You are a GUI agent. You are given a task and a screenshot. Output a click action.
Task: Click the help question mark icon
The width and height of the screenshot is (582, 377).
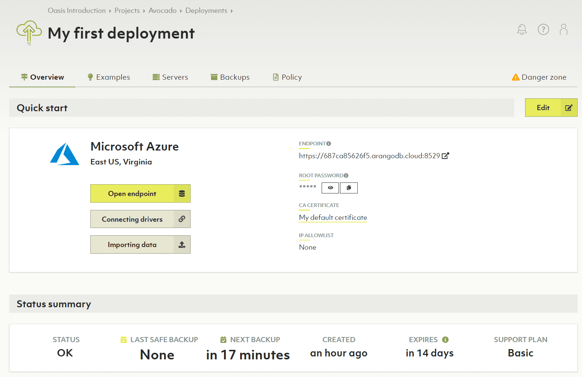tap(543, 29)
